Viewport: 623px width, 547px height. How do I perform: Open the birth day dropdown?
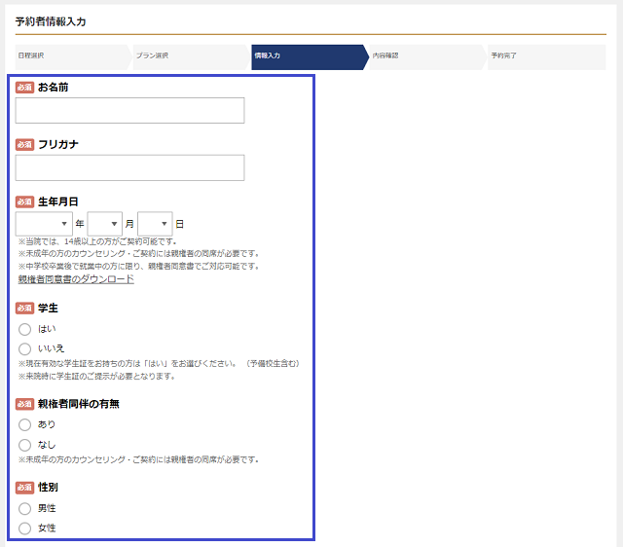tap(155, 224)
